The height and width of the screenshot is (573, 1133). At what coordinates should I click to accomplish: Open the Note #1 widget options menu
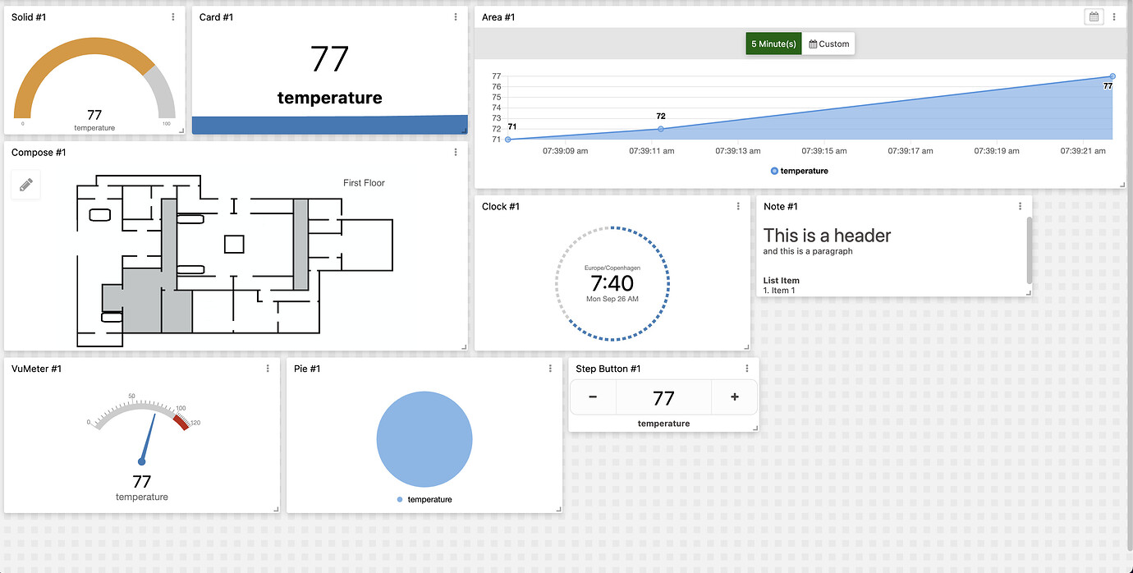[x=1020, y=206]
